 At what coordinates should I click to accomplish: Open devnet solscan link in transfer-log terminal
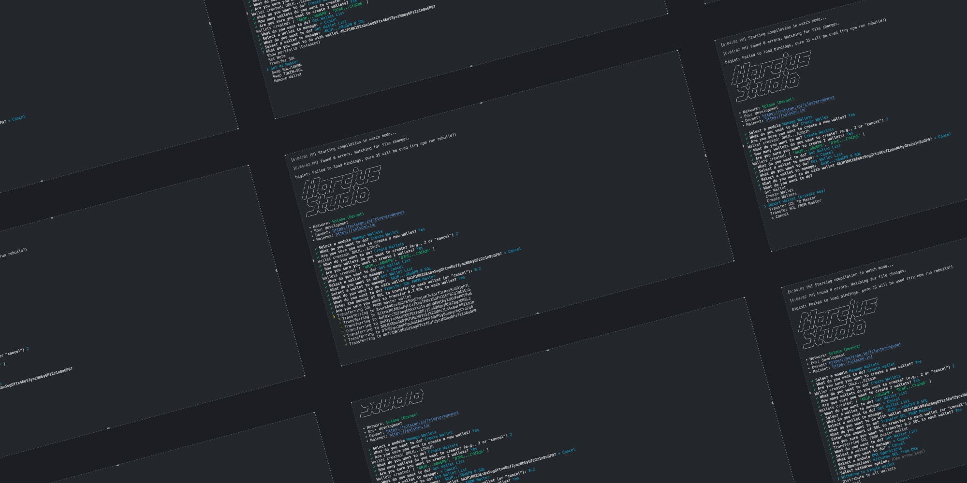[368, 221]
